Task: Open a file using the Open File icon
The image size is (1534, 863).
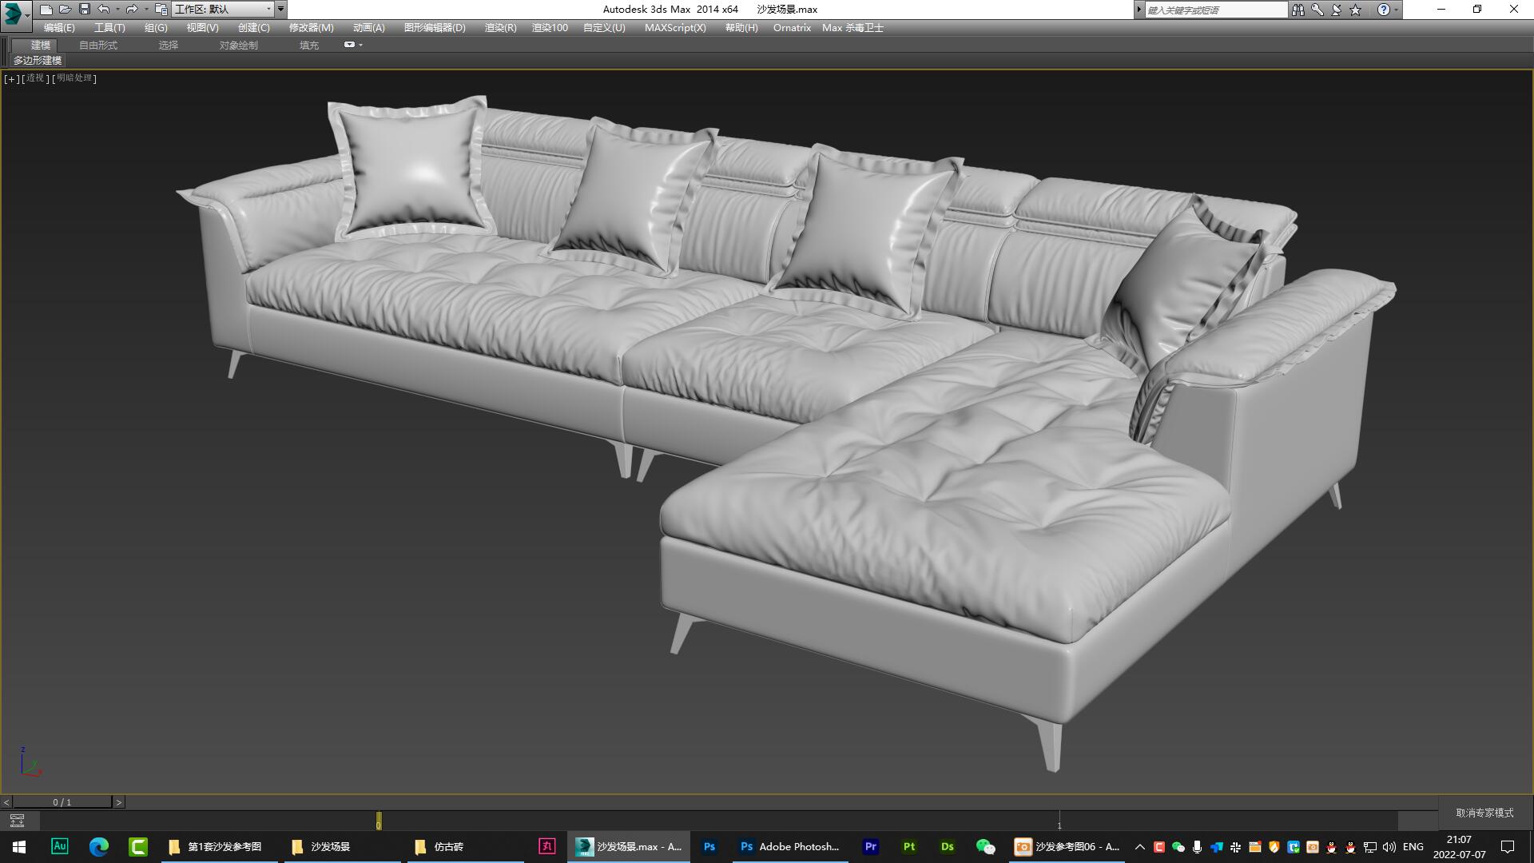Action: coord(67,10)
